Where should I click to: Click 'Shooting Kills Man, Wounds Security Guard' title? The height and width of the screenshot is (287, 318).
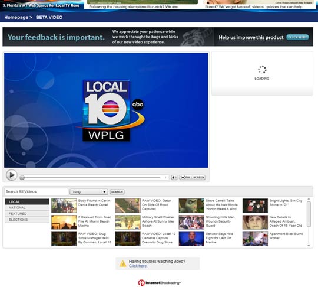(x=221, y=221)
